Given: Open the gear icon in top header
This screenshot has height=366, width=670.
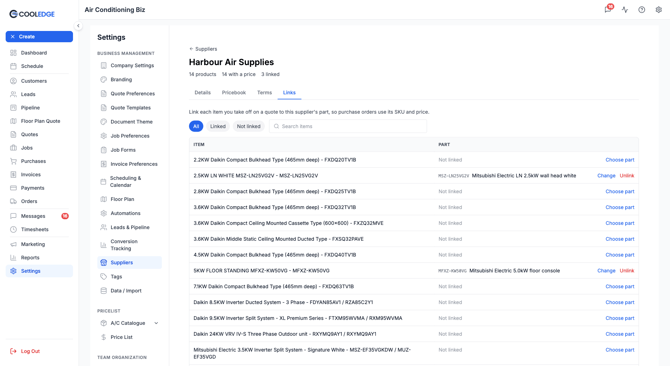Looking at the screenshot, I should [659, 10].
